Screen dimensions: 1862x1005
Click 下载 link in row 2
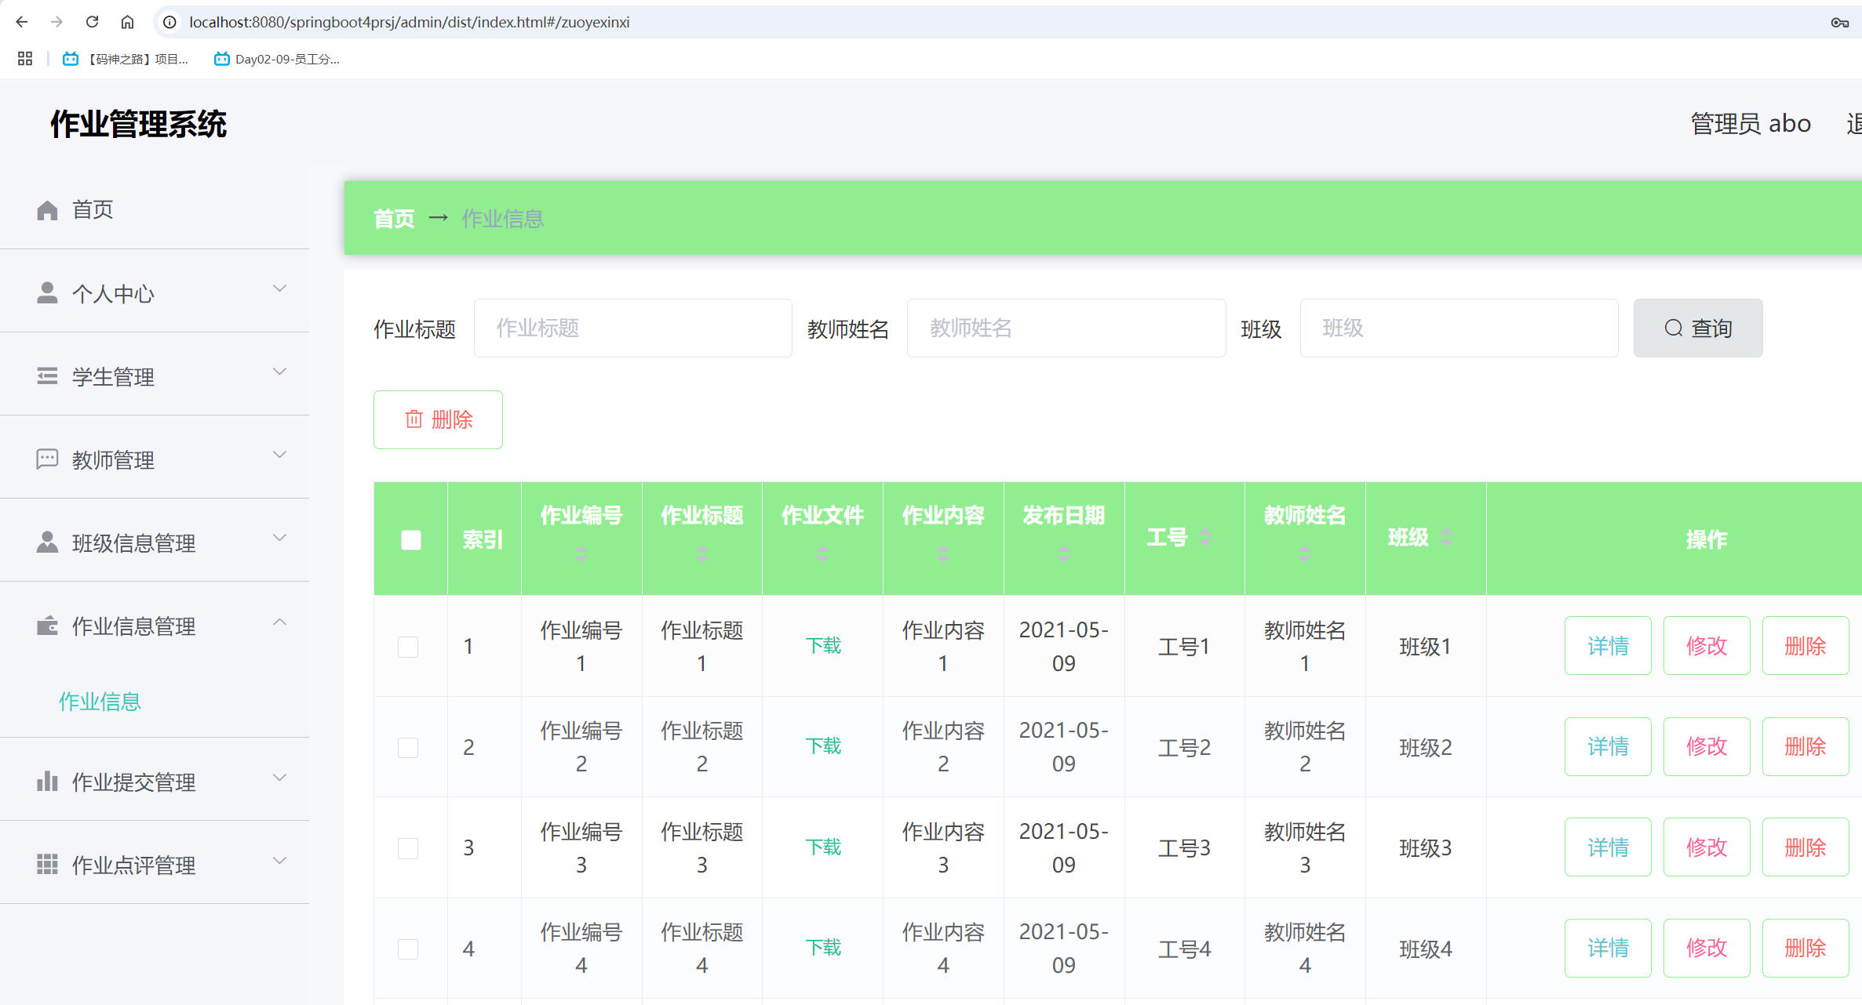tap(822, 746)
